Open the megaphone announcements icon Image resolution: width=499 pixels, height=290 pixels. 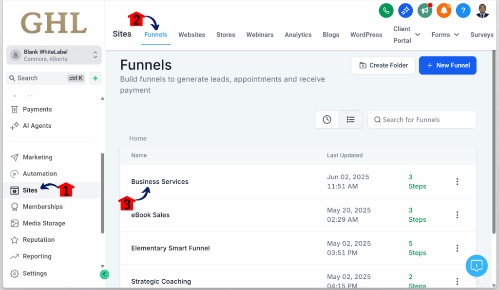point(425,11)
